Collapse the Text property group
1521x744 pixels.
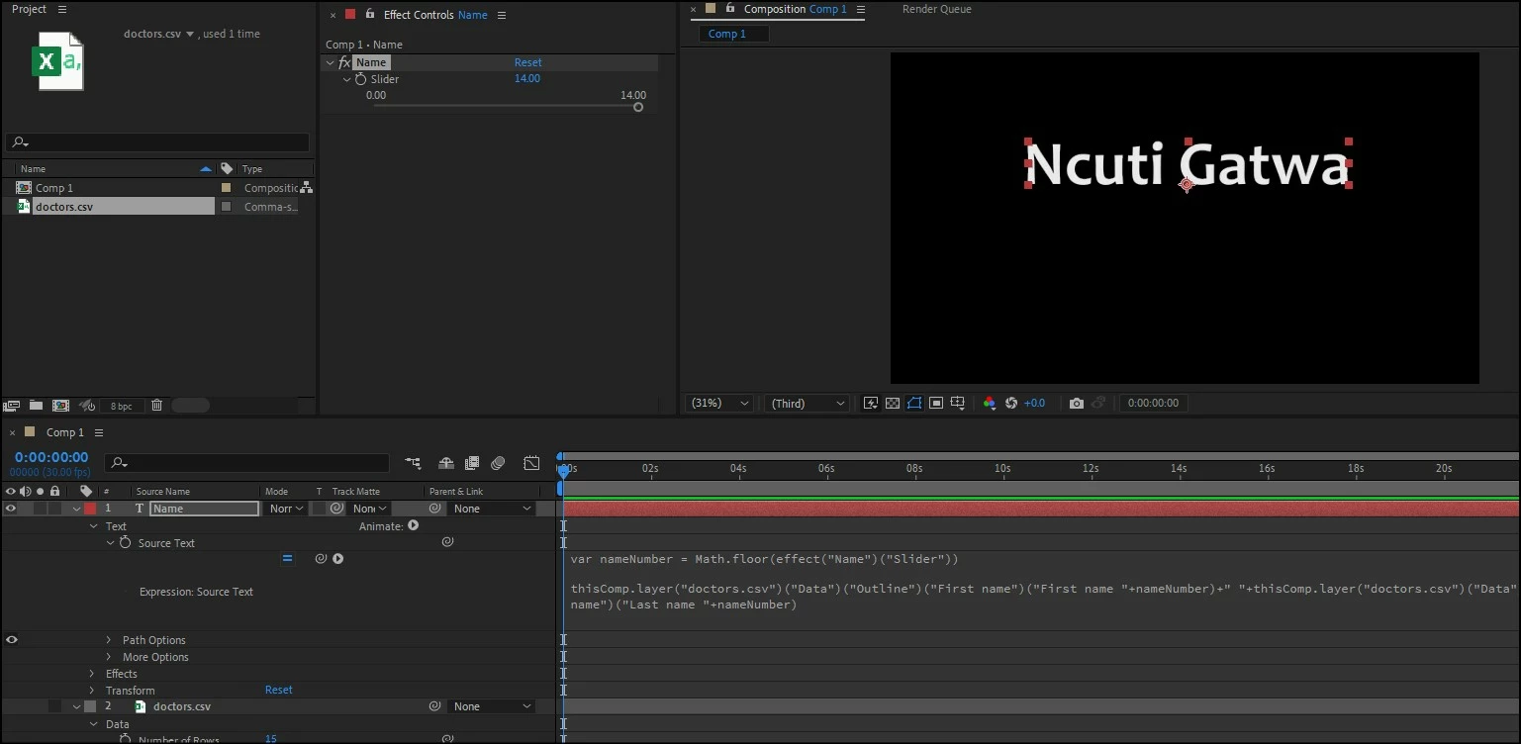click(94, 526)
